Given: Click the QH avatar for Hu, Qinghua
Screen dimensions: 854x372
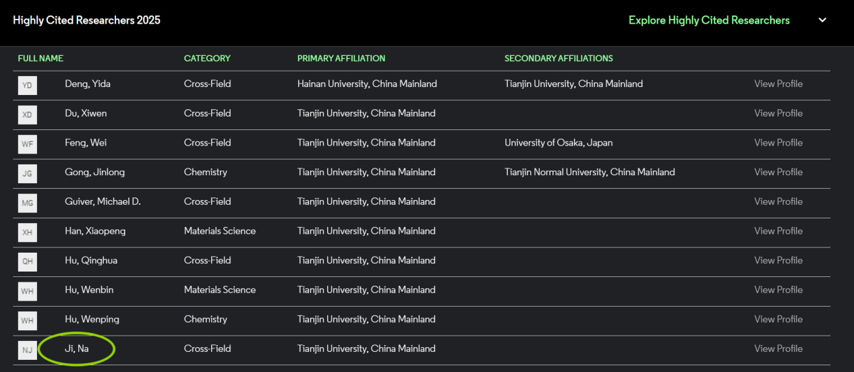Looking at the screenshot, I should click(x=27, y=261).
